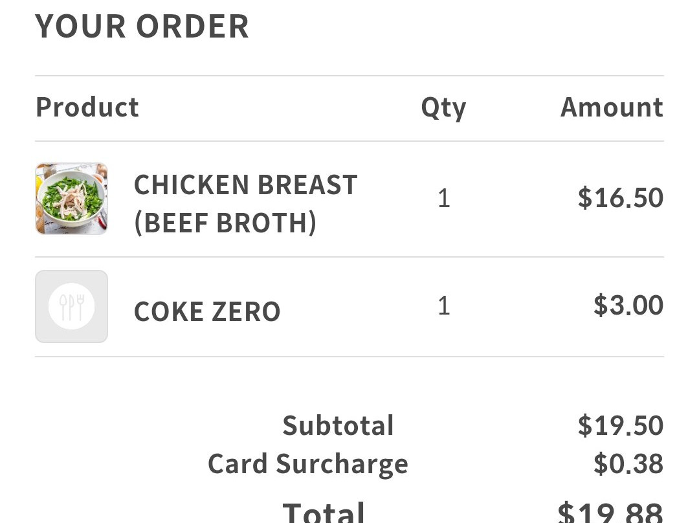Screen dimensions: 699x523
Task: Click the $3.00 item amount
Action: [628, 306]
